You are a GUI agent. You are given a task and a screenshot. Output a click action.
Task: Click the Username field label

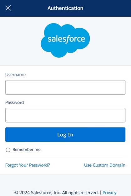point(15,75)
